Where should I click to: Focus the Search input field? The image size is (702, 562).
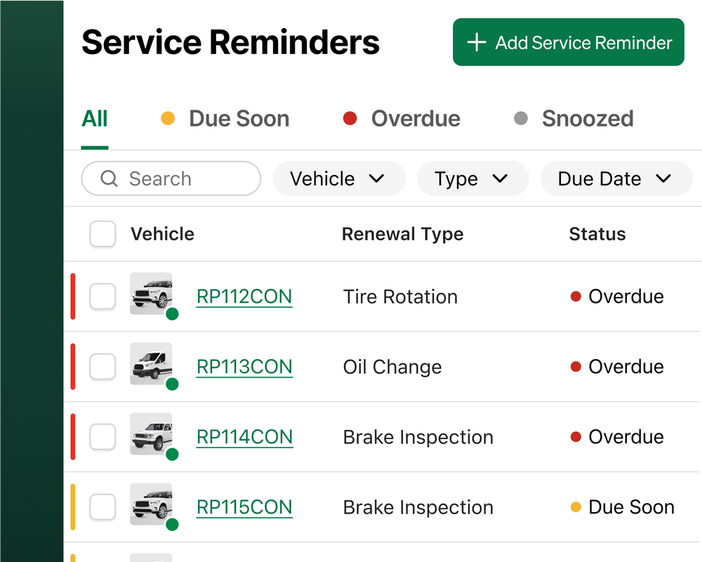point(183,179)
